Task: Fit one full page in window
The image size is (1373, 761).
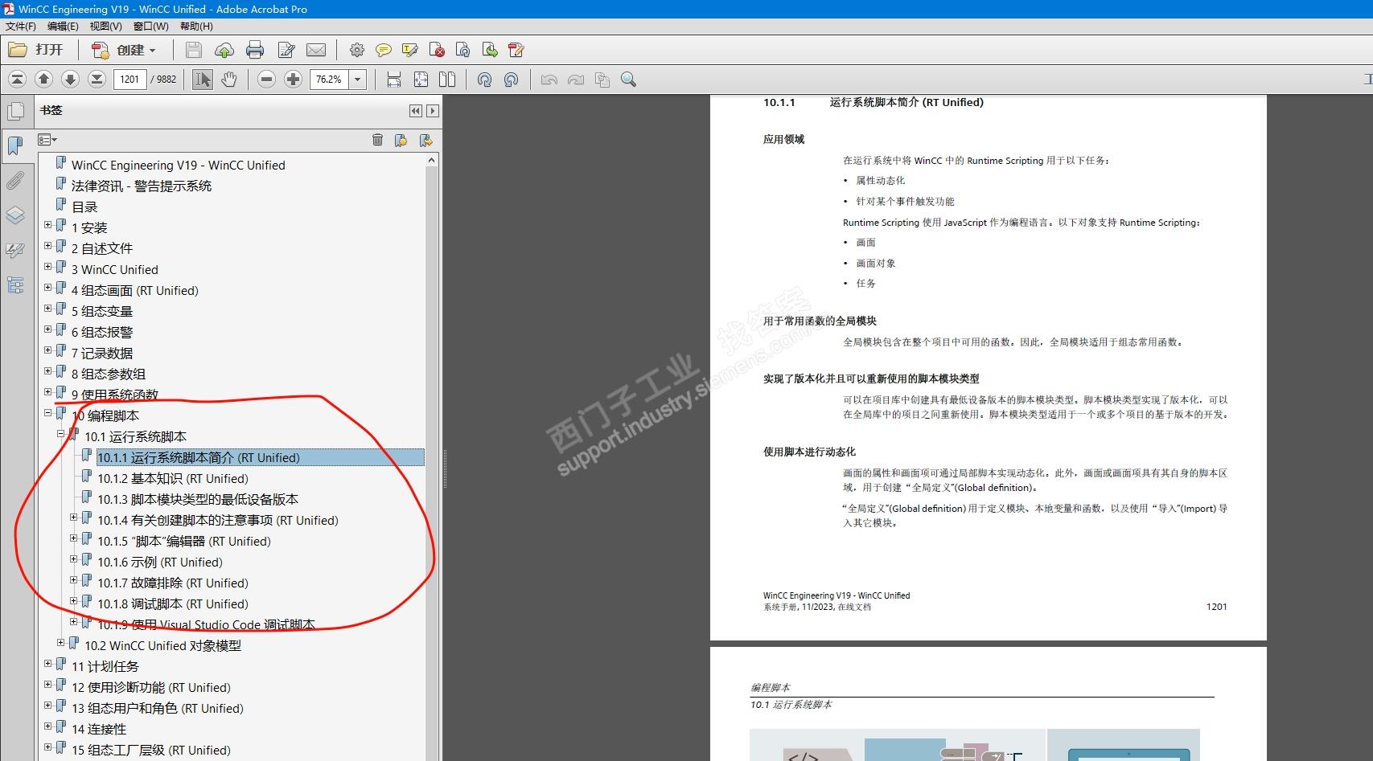Action: coord(421,80)
